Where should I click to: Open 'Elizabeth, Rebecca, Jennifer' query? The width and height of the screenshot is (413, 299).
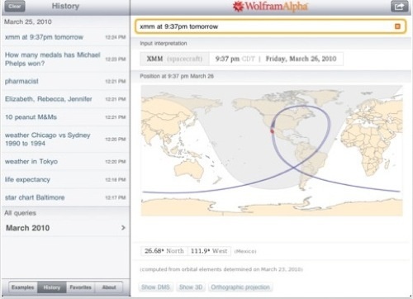point(65,99)
